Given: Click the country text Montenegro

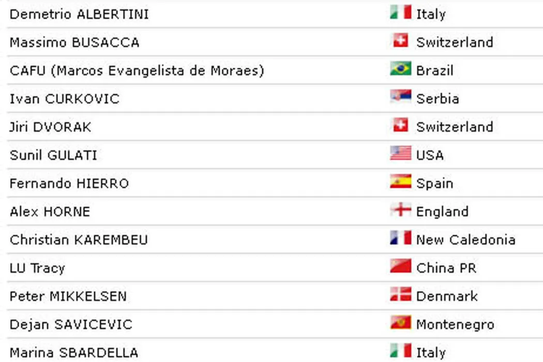Looking at the screenshot, I should tap(455, 325).
